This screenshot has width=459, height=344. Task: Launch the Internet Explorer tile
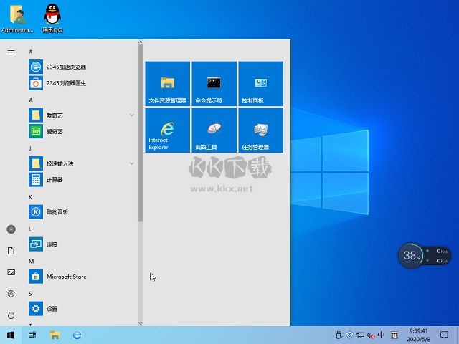[x=167, y=130]
